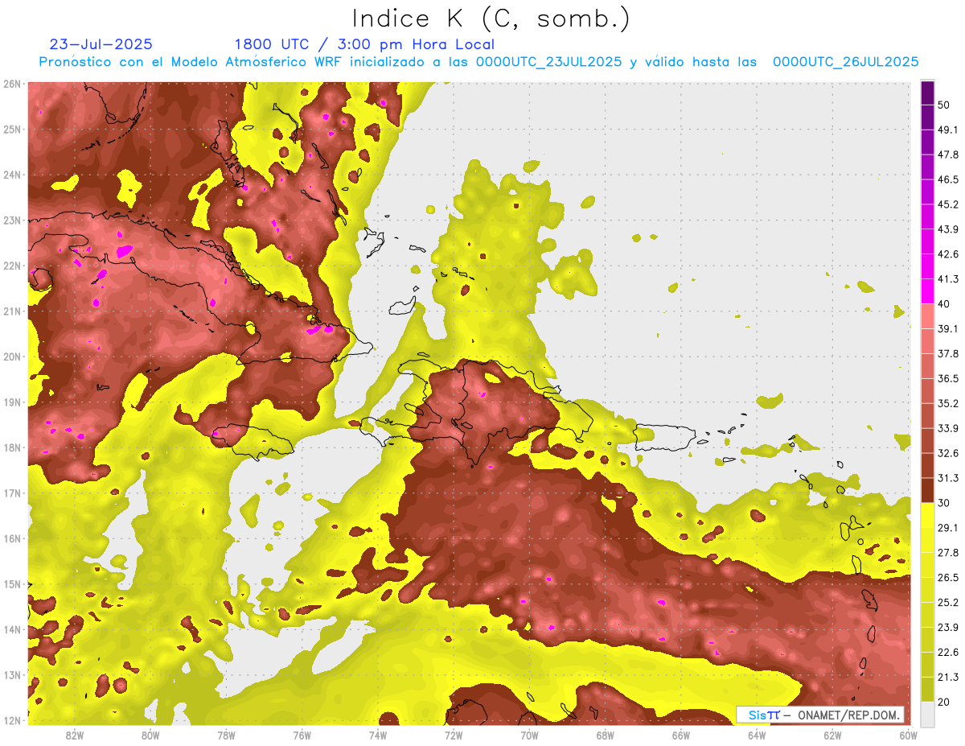Click the color scale value "39.1"

click(948, 328)
